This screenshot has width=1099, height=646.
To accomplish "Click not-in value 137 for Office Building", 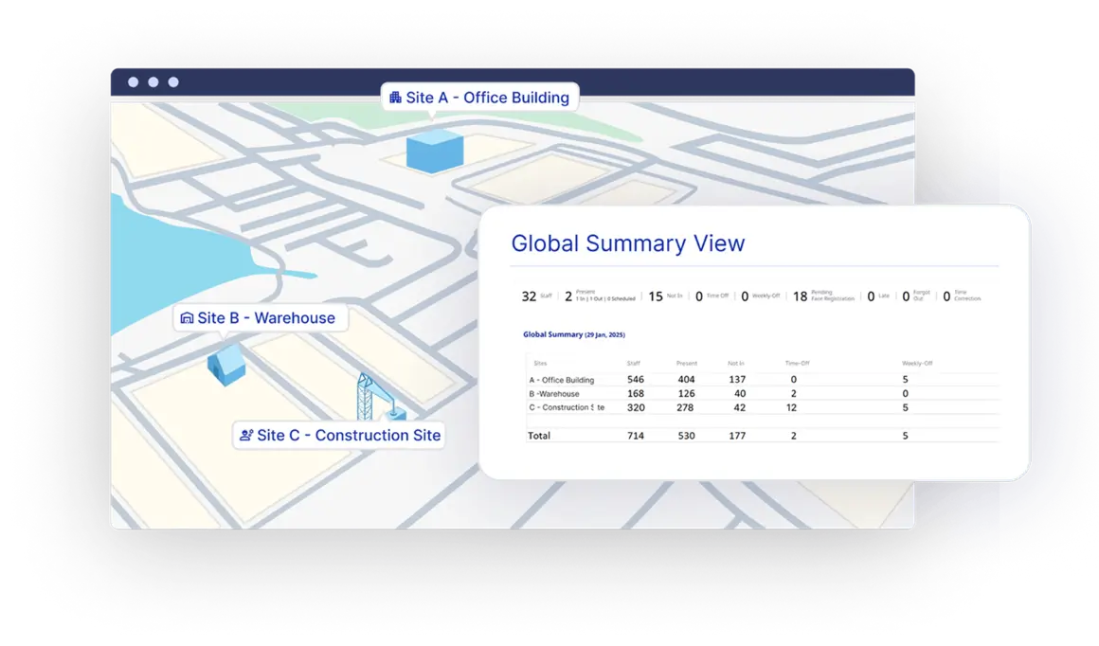I will tap(737, 380).
